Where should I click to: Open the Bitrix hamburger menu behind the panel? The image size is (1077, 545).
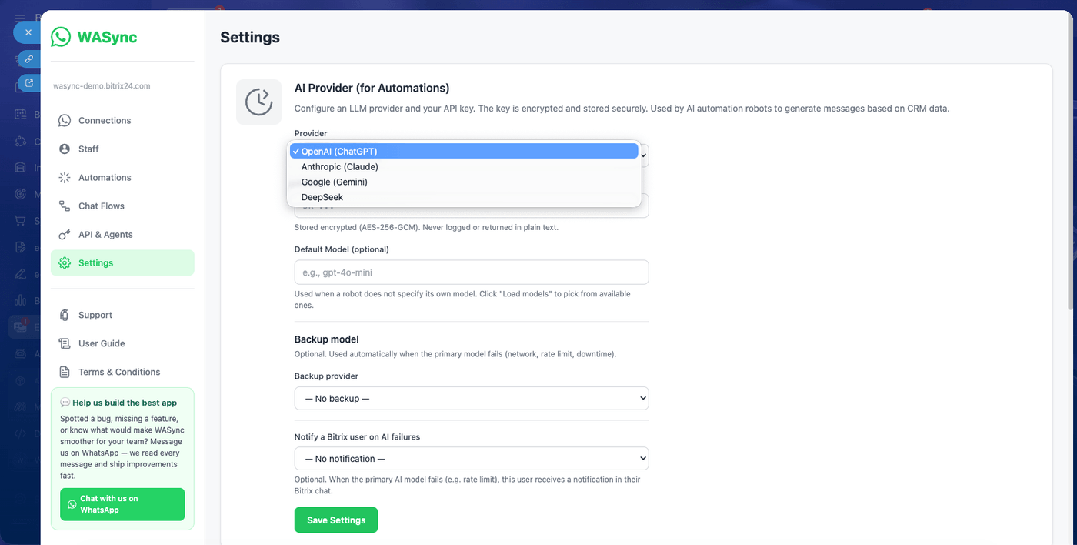[20, 17]
